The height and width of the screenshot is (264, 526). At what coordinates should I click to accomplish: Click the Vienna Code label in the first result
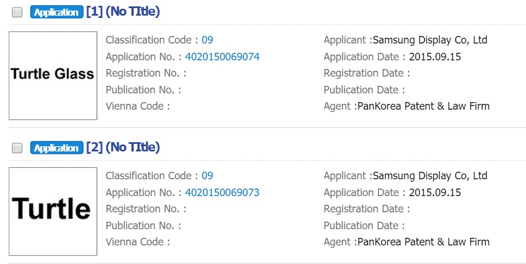click(x=138, y=106)
